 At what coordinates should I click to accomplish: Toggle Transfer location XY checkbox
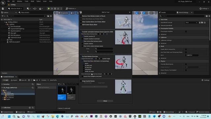82,36
